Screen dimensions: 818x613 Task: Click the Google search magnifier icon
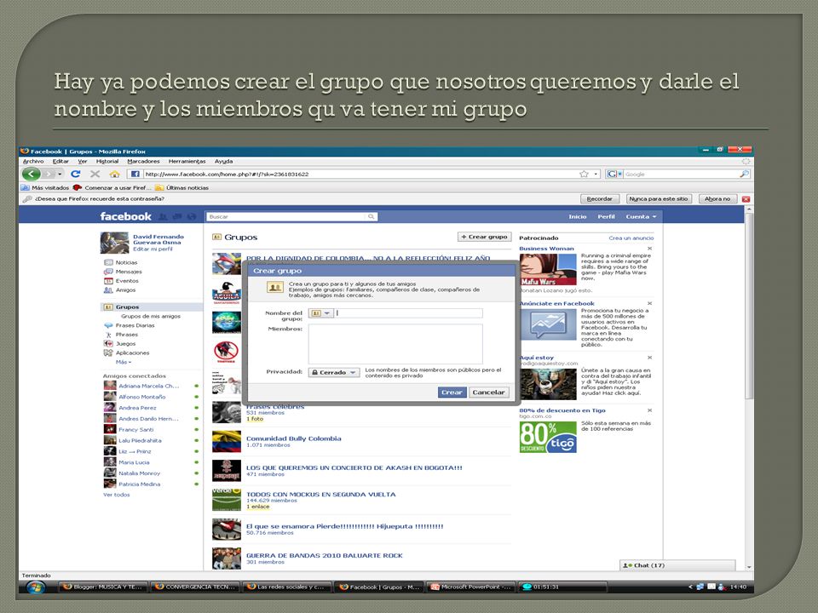tap(745, 174)
